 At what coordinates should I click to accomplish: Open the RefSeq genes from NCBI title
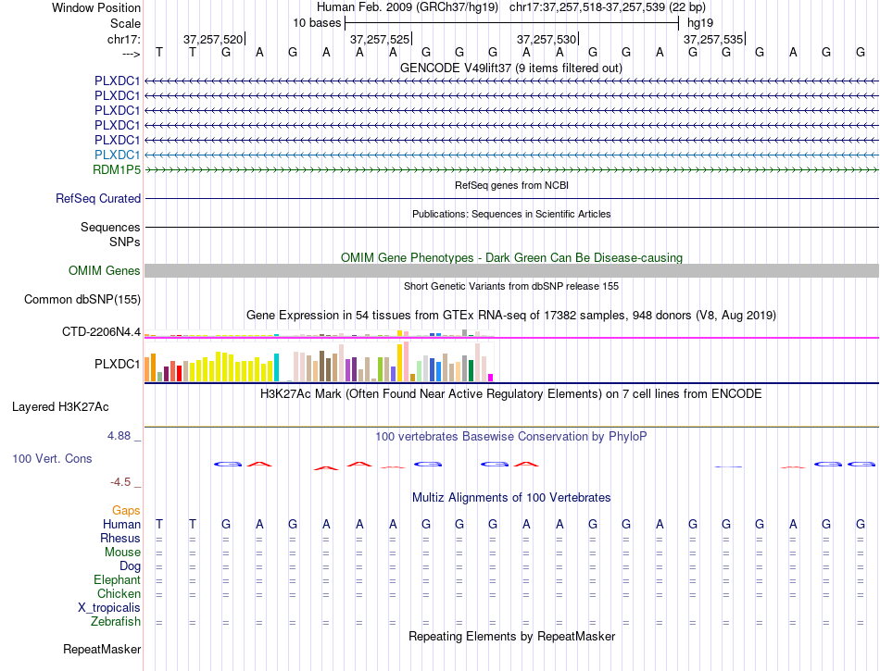point(512,185)
